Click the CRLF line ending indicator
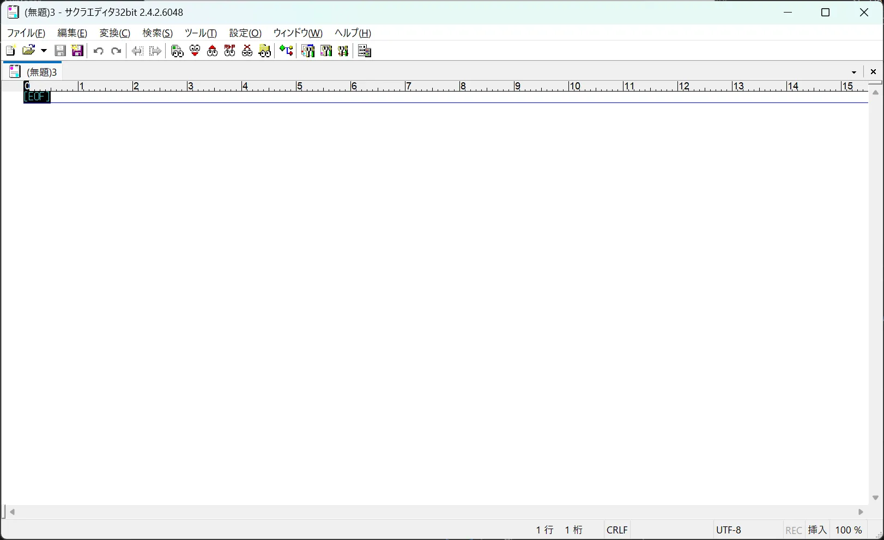This screenshot has width=884, height=540. pos(617,530)
